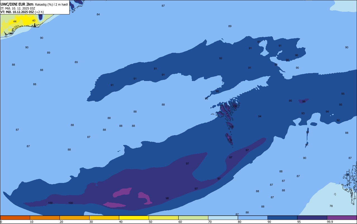Click the legend tick label 99.9

[330, 222]
